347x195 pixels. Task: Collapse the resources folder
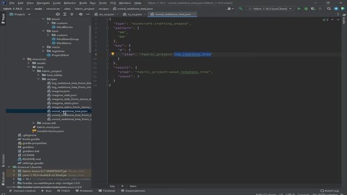(24, 59)
